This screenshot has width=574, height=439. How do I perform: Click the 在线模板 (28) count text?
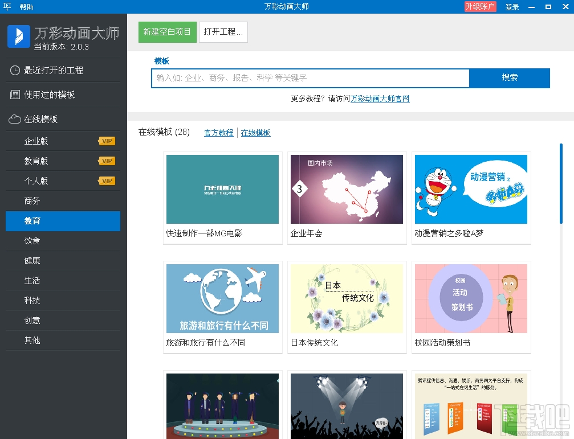point(164,132)
